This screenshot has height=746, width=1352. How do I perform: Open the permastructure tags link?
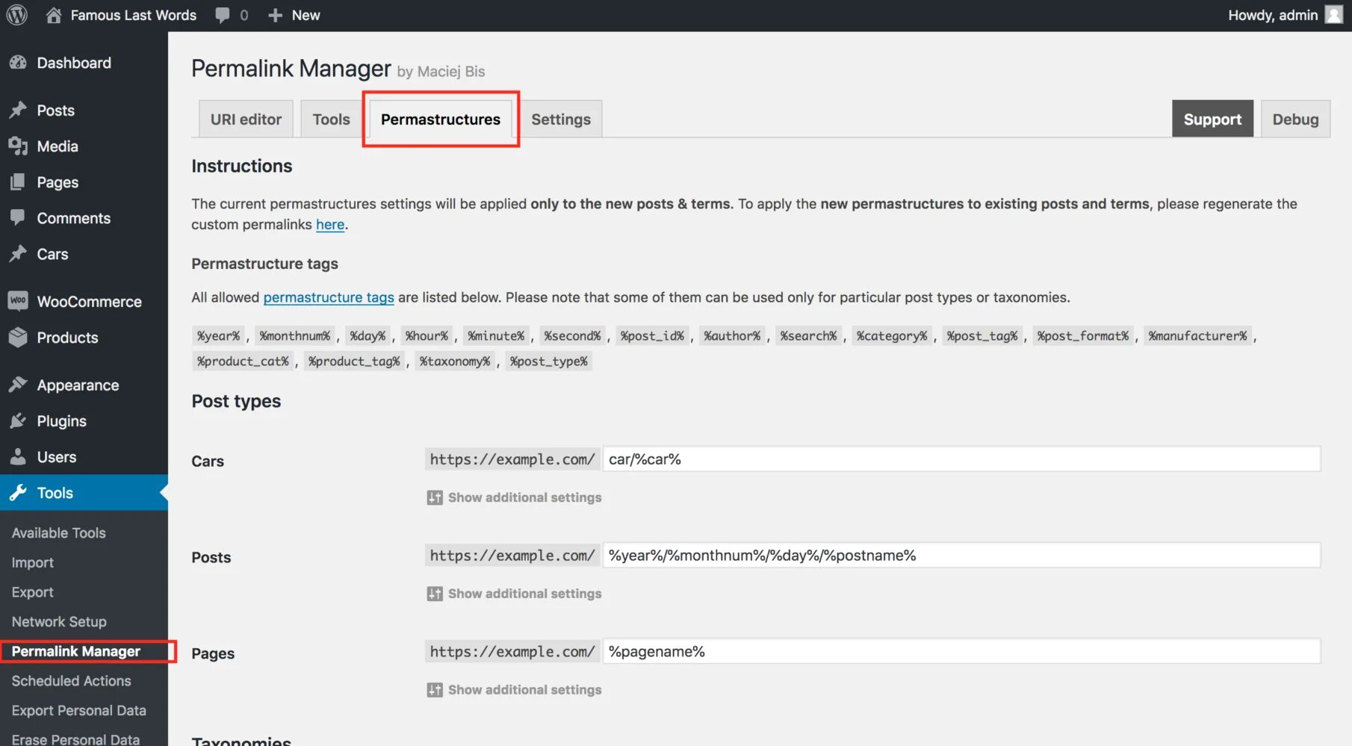click(x=329, y=297)
